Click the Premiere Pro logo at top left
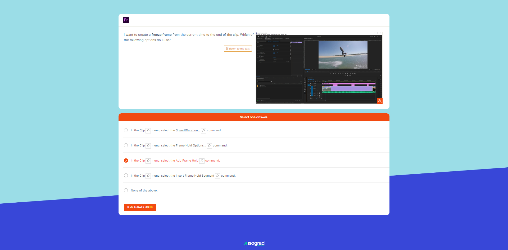508x250 pixels. pos(126,20)
